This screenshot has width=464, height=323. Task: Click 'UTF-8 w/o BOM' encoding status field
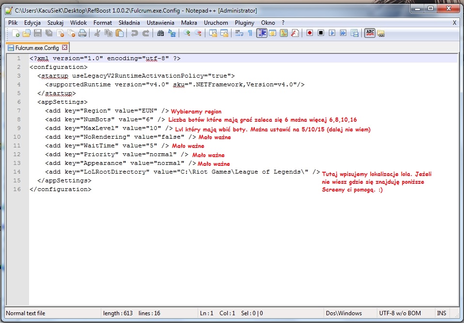(x=400, y=313)
